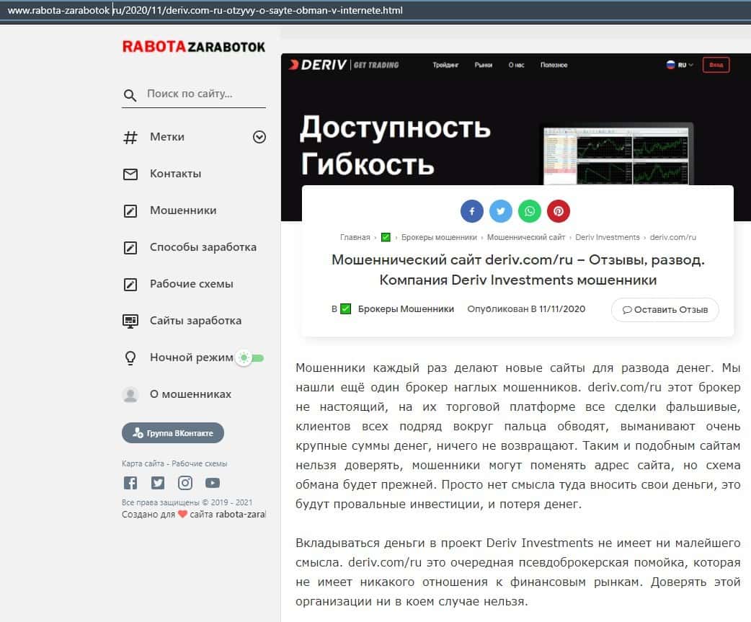Open the О мошенниках page
The image size is (751, 622).
(190, 394)
